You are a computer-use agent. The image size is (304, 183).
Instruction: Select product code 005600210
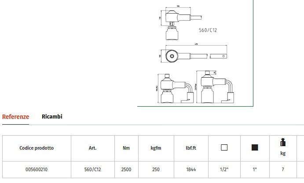tap(37, 169)
